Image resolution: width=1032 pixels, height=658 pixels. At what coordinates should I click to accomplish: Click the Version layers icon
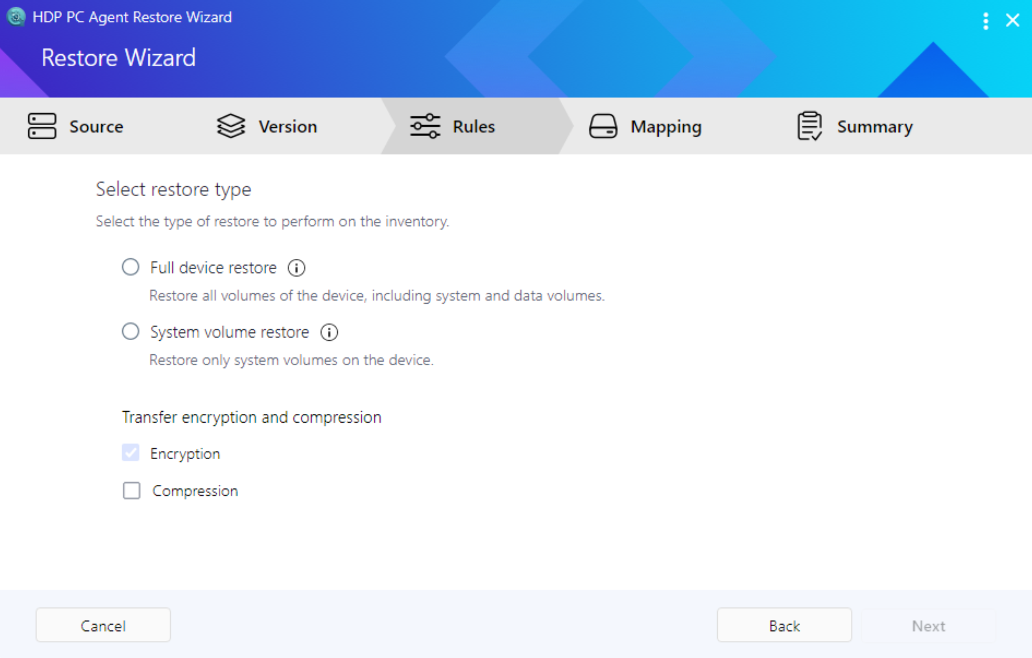pos(230,126)
